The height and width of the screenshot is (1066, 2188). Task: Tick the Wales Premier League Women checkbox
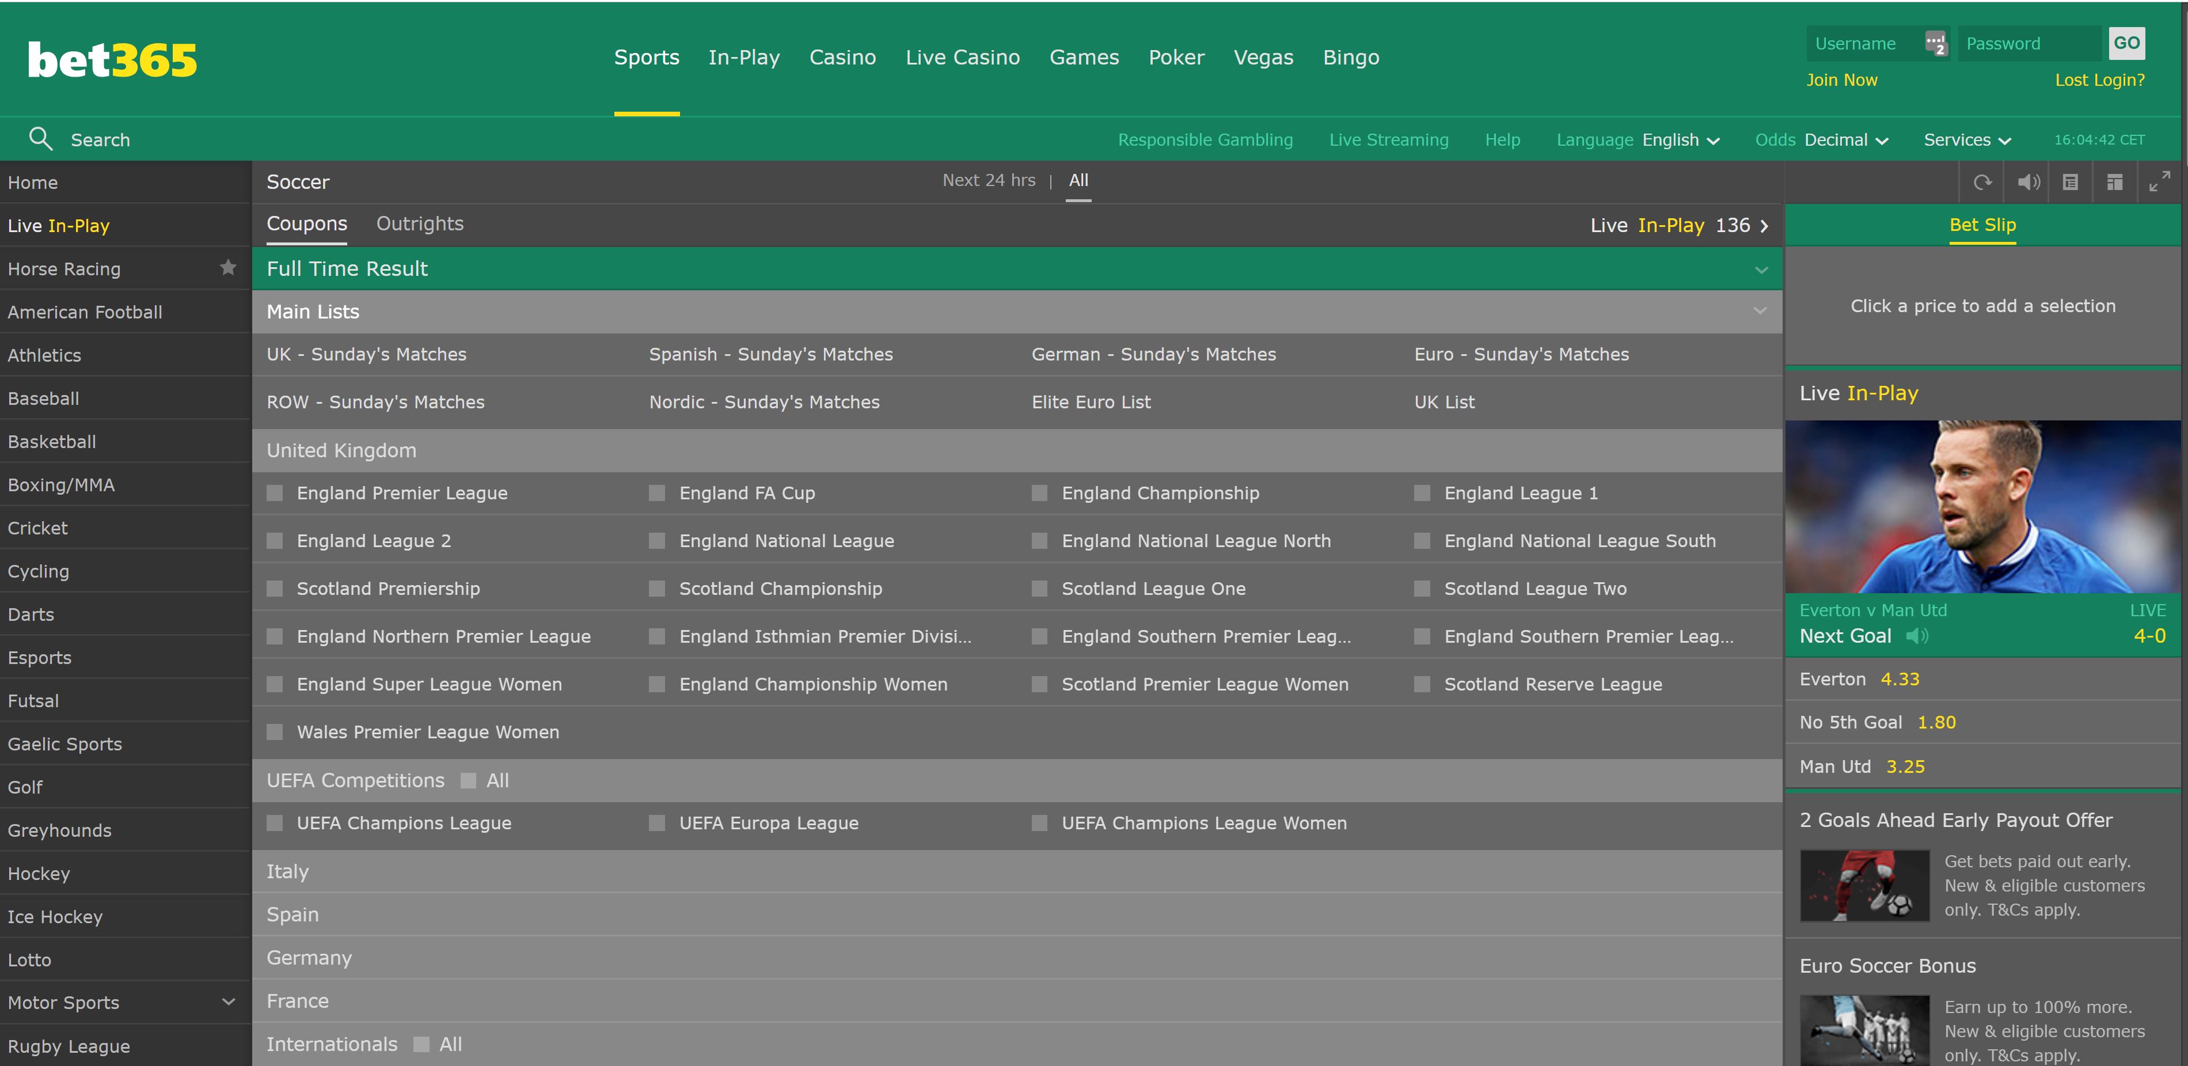coord(274,732)
